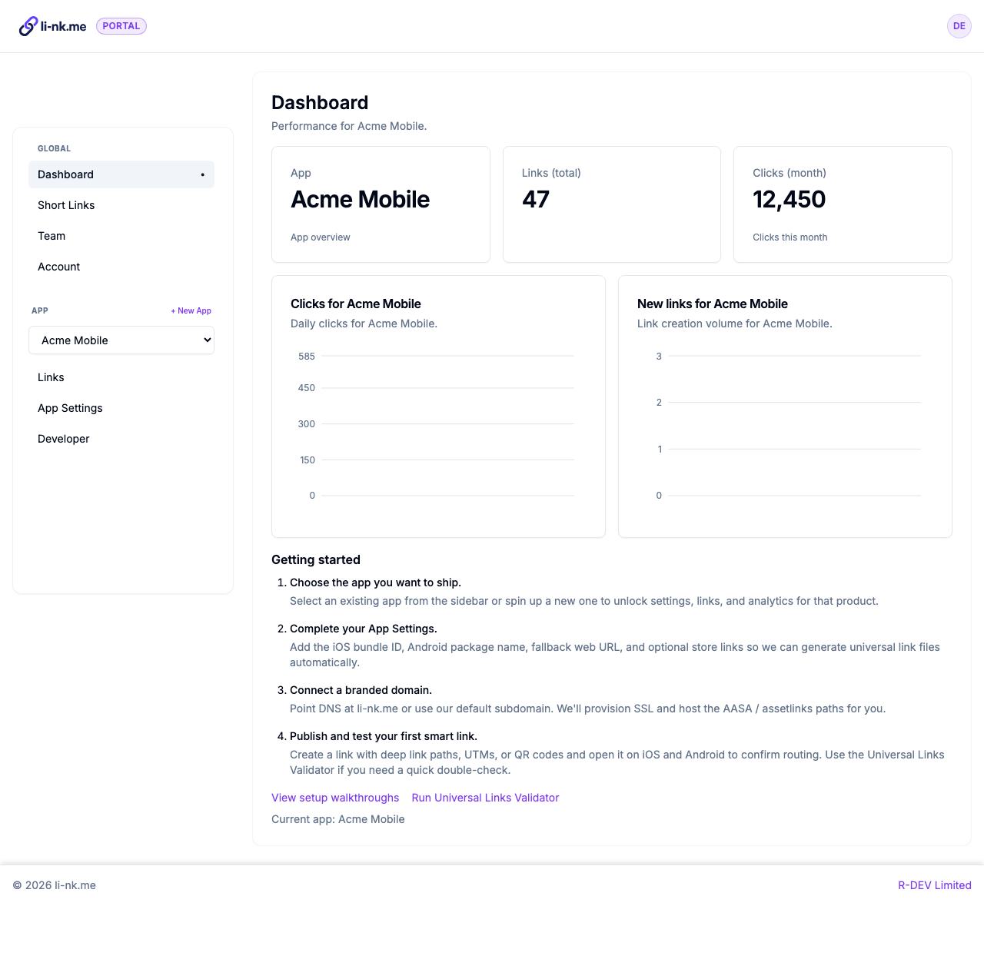
Task: Select the Links (total) stat card
Action: coord(611,204)
